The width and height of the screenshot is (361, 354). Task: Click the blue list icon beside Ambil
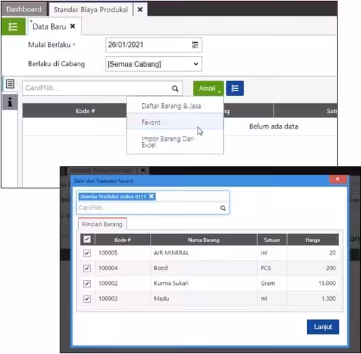(235, 88)
